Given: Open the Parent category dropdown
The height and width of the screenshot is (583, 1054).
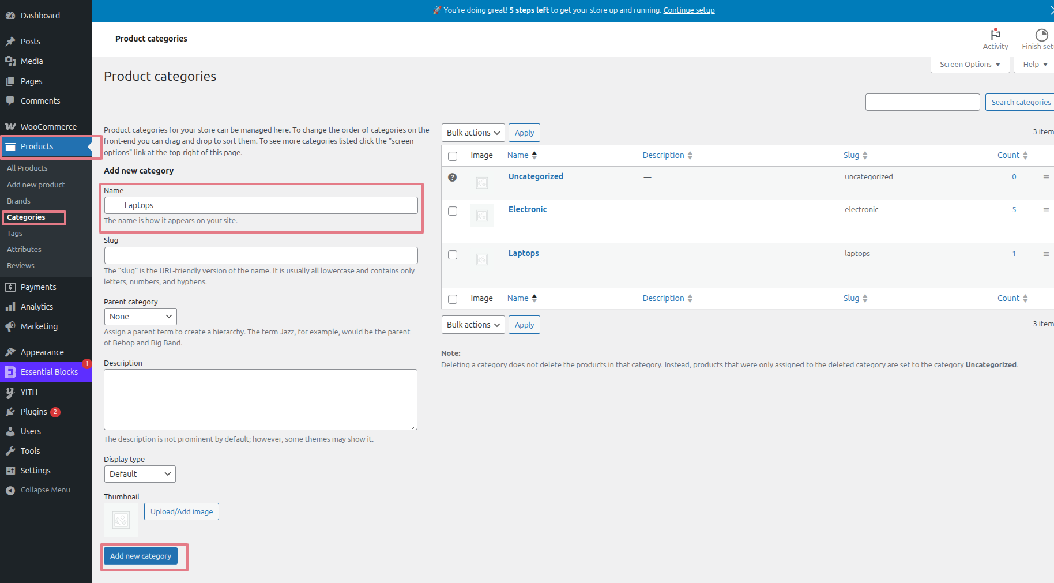Looking at the screenshot, I should click(x=140, y=317).
